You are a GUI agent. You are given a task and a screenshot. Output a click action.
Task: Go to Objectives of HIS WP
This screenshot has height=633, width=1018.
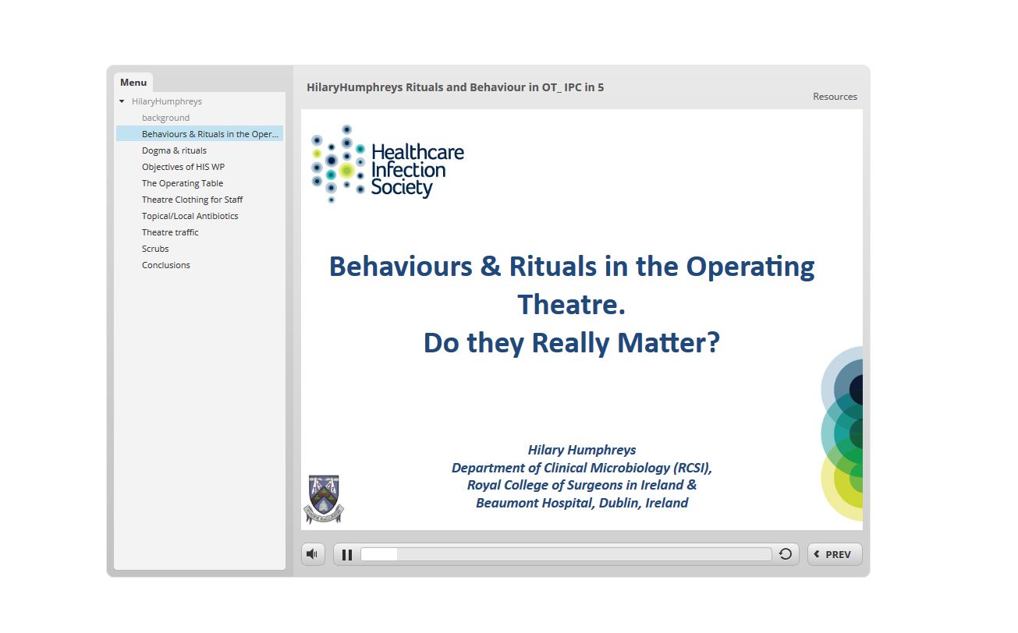[x=183, y=167]
